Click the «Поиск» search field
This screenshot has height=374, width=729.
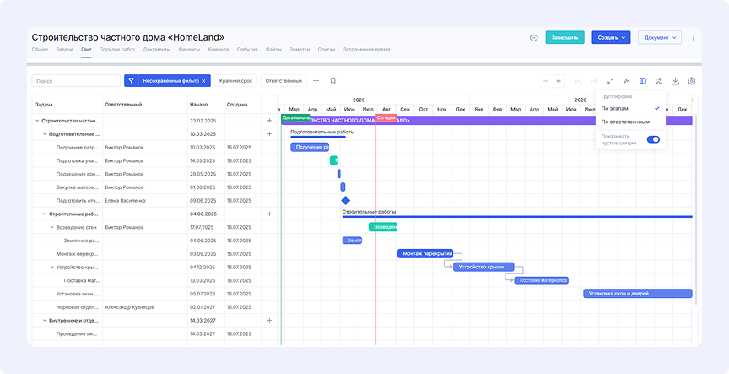76,81
